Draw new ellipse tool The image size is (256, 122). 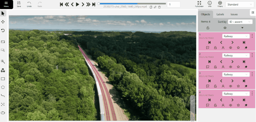point(3,113)
